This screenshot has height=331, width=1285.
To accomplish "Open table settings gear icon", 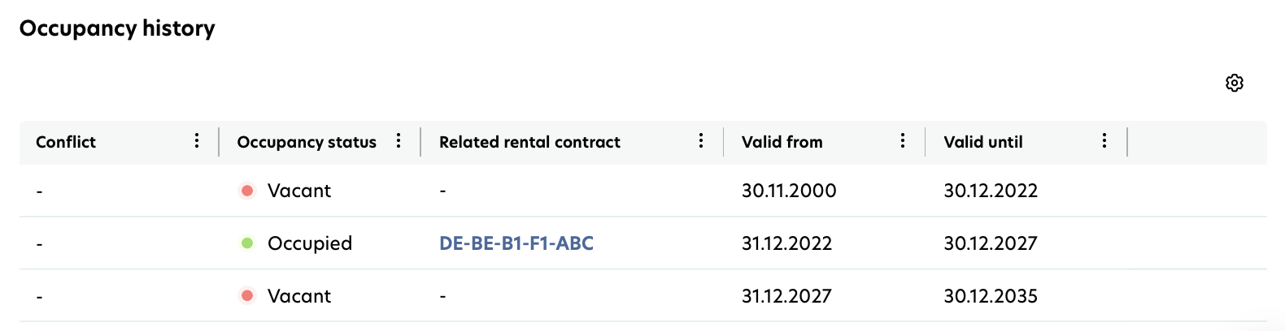I will click(x=1234, y=83).
